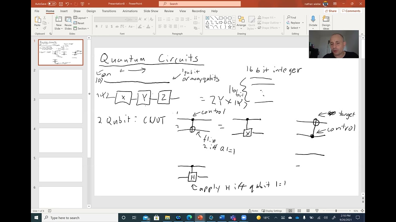
Task: Toggle Bold formatting
Action: tap(97, 27)
